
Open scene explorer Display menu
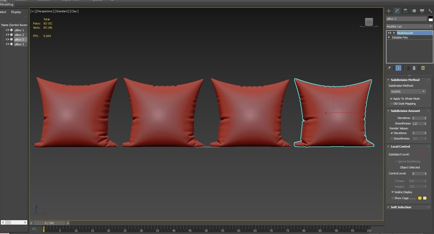[16, 12]
